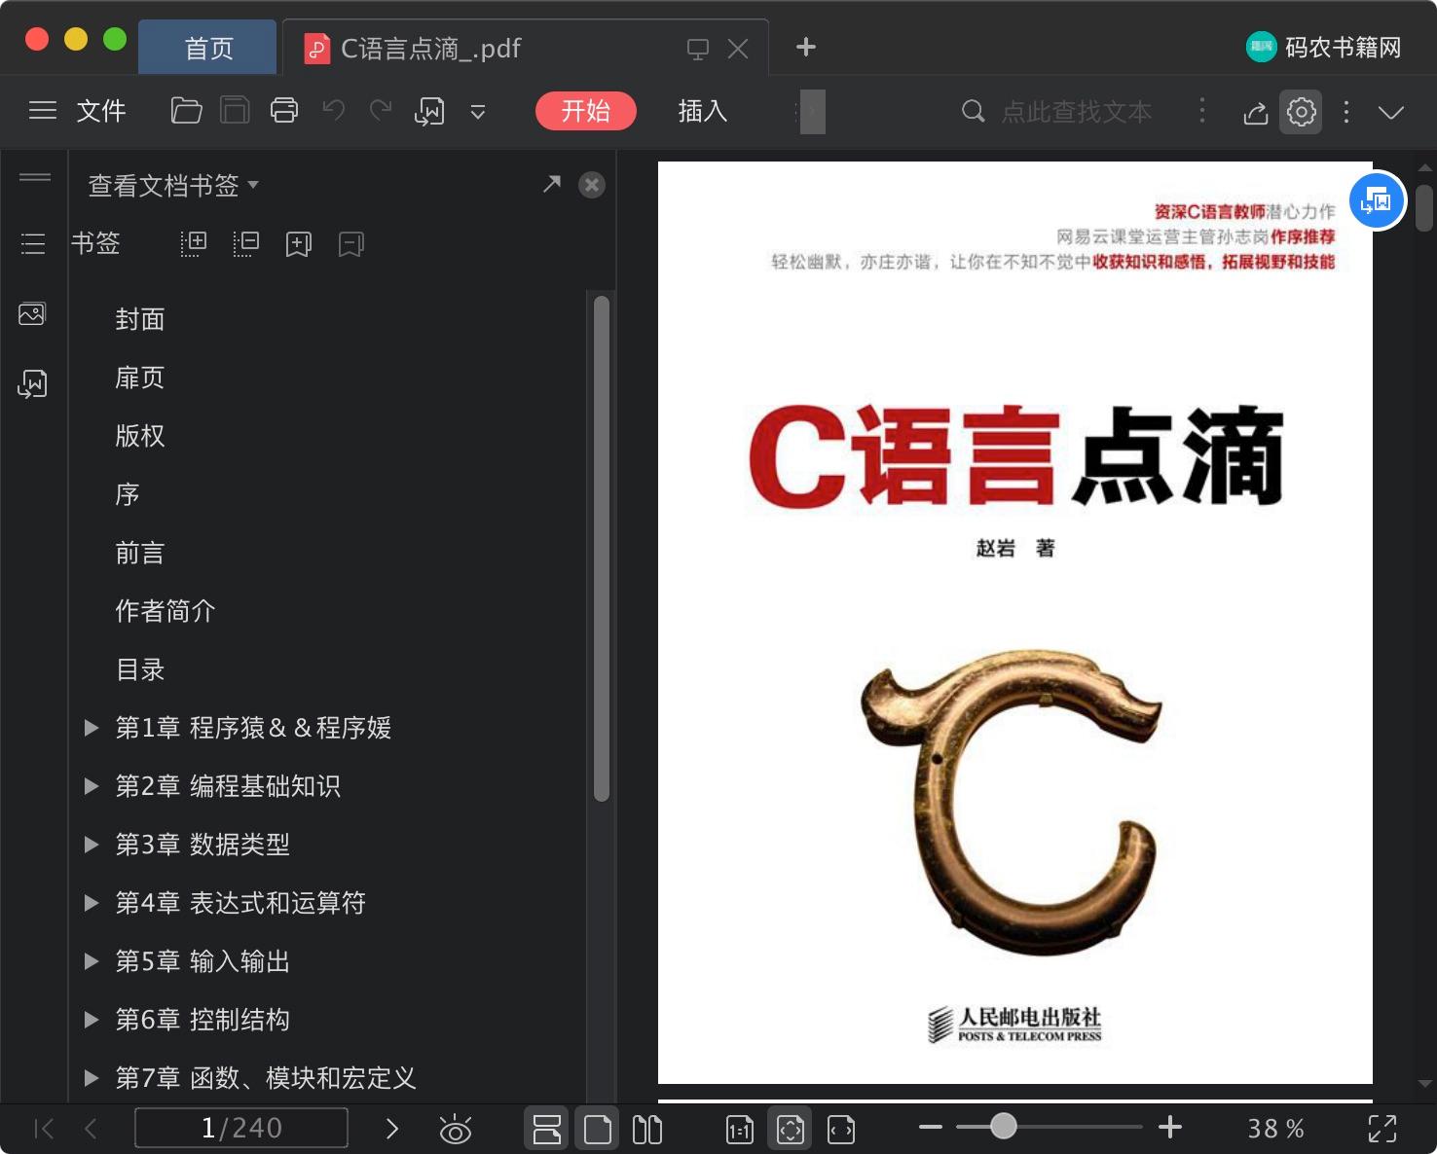Screen dimensions: 1437x1154
Task: Toggle fit page zoom mode
Action: pos(791,1129)
